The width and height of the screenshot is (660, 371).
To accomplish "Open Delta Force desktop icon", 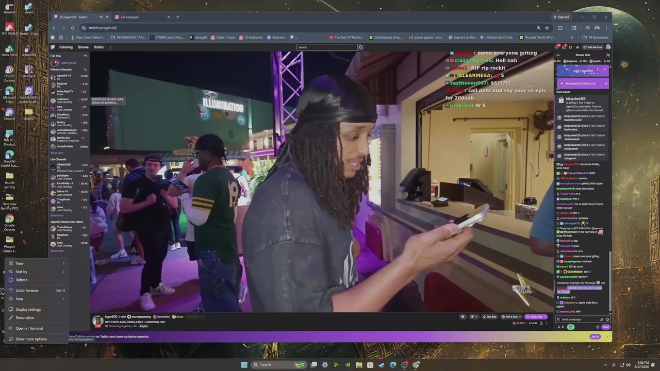I will pyautogui.click(x=9, y=50).
